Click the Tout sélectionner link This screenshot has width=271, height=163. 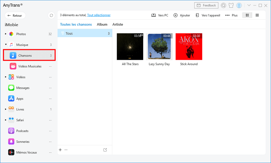(x=99, y=15)
